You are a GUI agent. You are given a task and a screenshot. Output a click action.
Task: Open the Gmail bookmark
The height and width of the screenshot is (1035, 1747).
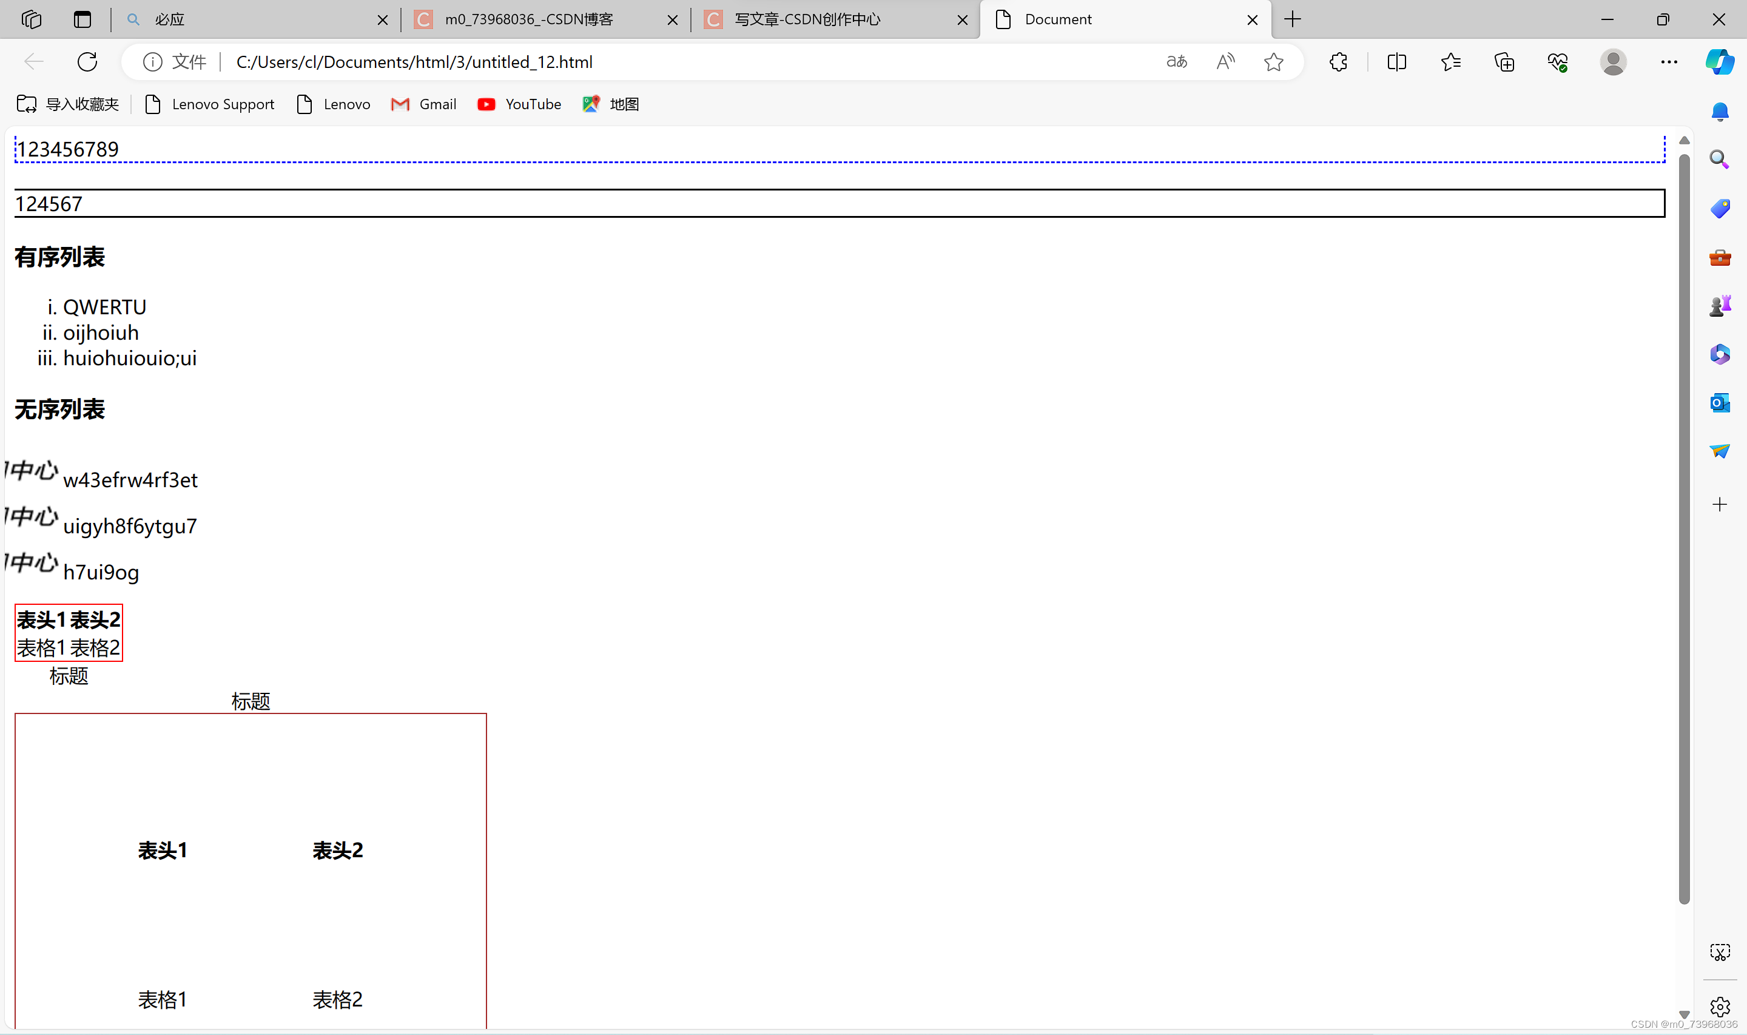coord(424,104)
